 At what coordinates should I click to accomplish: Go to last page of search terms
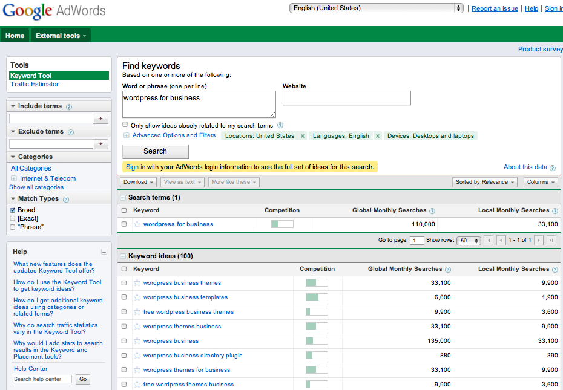point(551,241)
